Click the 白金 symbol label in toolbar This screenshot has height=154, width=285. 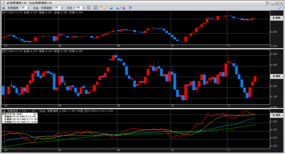(x=36, y=8)
